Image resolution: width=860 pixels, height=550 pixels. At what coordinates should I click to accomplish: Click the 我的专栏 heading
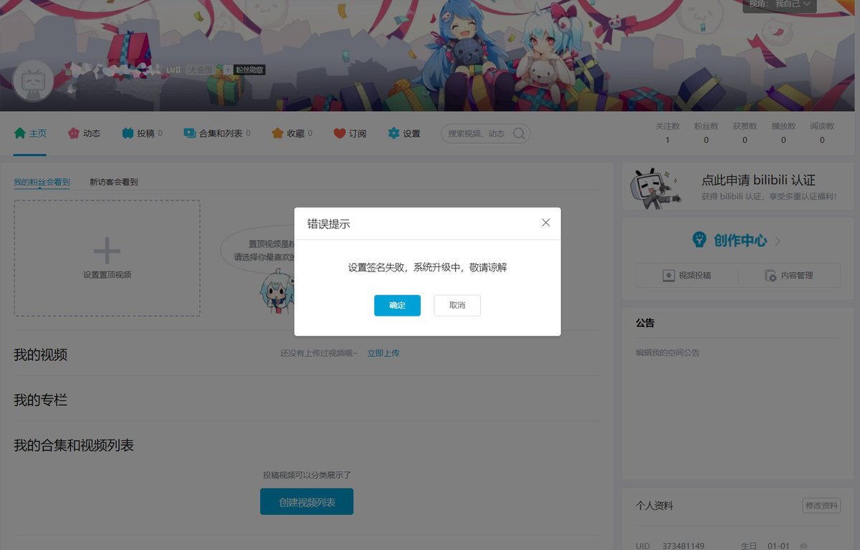coord(40,400)
